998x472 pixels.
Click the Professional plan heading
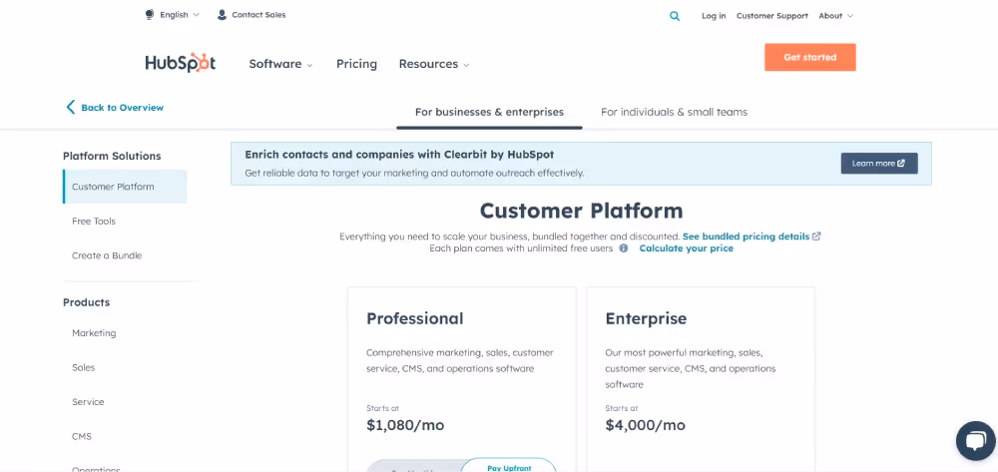pos(415,318)
